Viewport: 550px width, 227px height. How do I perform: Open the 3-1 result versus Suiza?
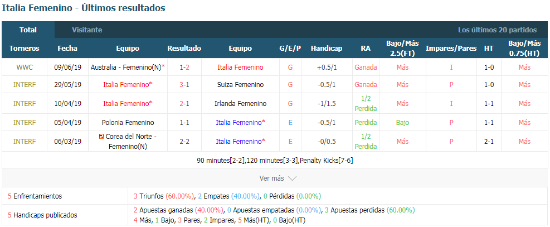pyautogui.click(x=184, y=85)
